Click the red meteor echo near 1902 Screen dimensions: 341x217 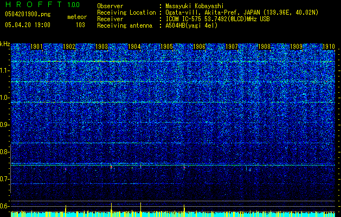(x=65, y=169)
